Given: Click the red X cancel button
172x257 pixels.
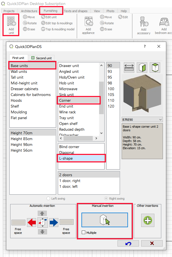Looking at the screenshot, I should [x=152, y=243].
